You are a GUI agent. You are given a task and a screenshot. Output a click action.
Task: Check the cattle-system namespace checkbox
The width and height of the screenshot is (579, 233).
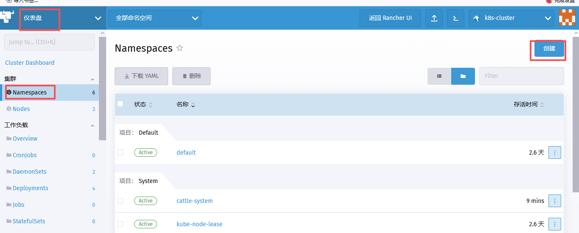tap(120, 201)
